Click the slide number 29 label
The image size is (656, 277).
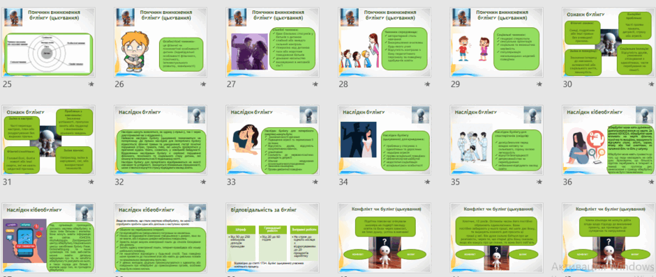456,84
